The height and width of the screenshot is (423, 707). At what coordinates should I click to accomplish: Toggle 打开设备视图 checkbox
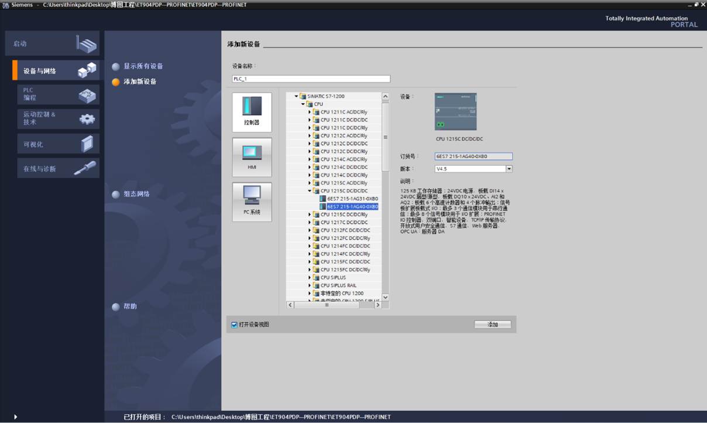click(x=234, y=325)
